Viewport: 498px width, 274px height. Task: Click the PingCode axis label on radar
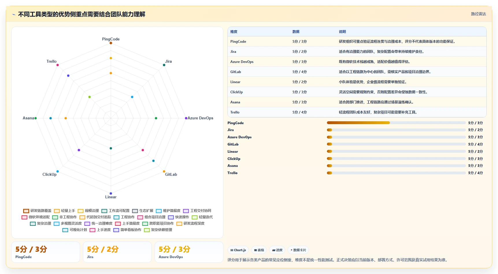click(x=111, y=39)
